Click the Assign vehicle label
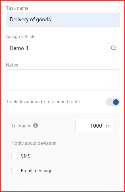Screen dimensions: 125x192 (21, 36)
